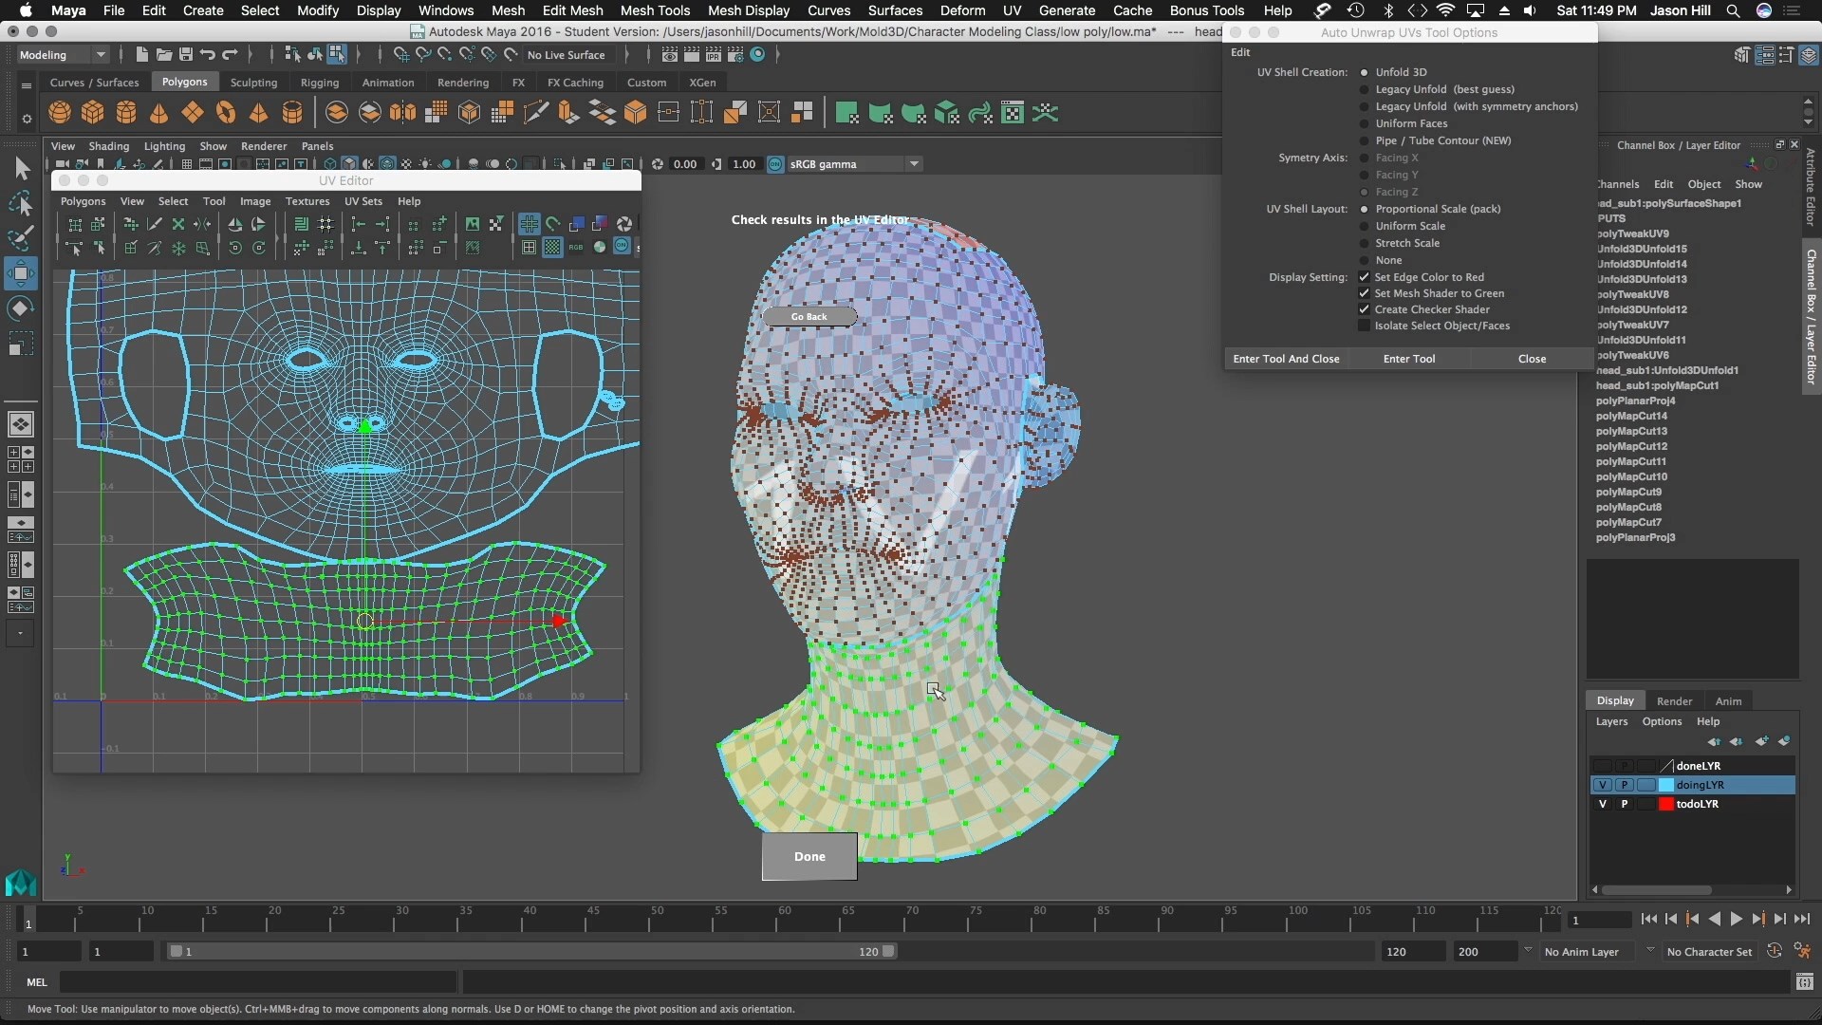The height and width of the screenshot is (1025, 1822).
Task: Play the timeline forwards
Action: [x=1736, y=919]
